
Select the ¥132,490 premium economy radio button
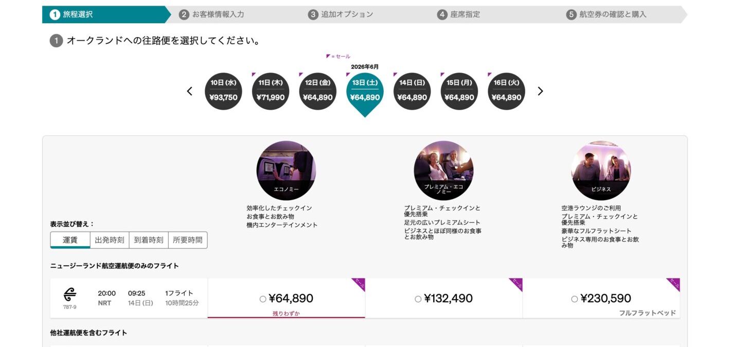(x=418, y=299)
